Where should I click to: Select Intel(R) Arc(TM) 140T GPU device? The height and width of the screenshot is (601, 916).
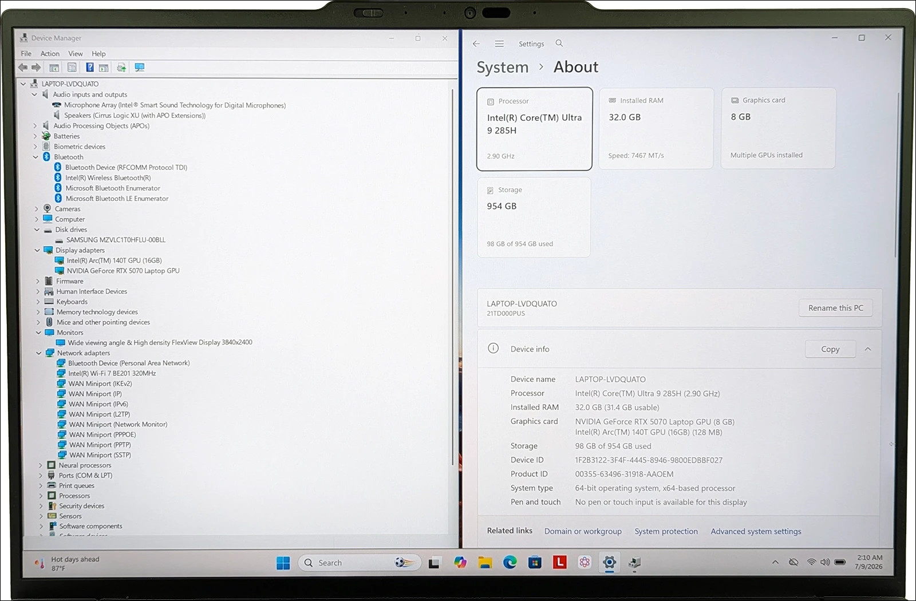click(114, 260)
